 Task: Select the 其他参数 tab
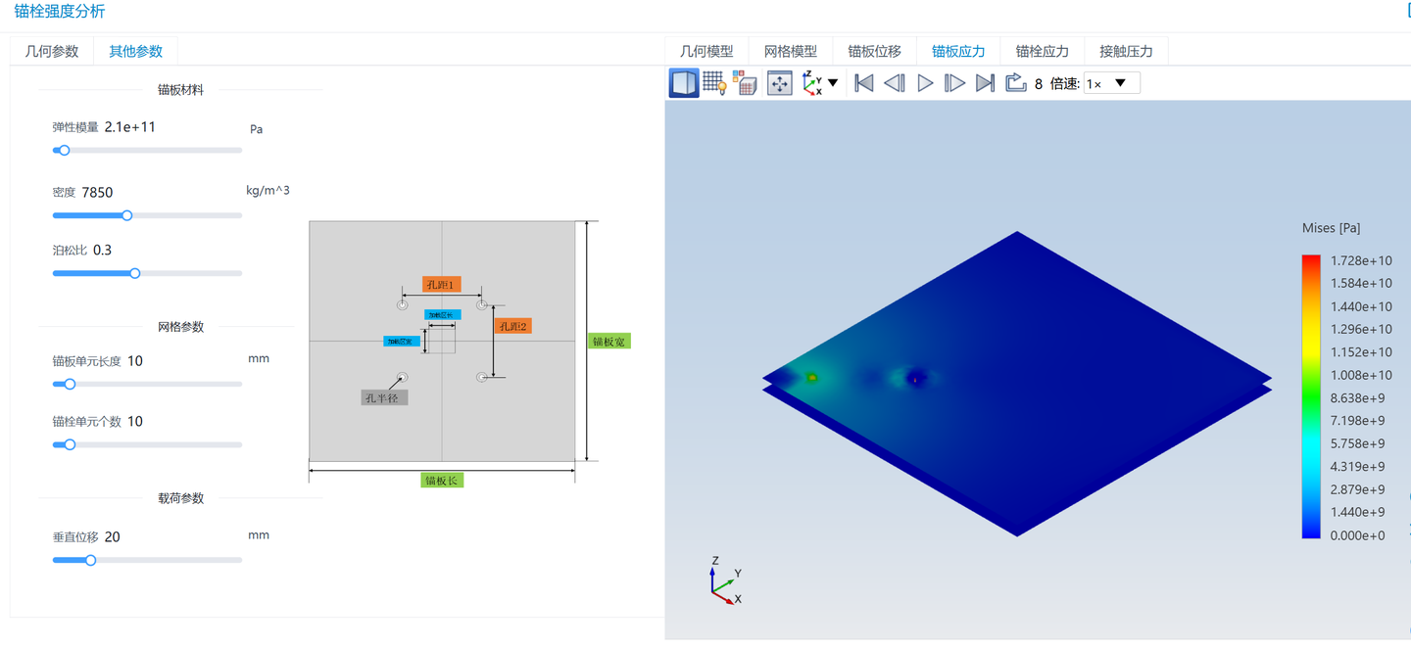coord(135,51)
